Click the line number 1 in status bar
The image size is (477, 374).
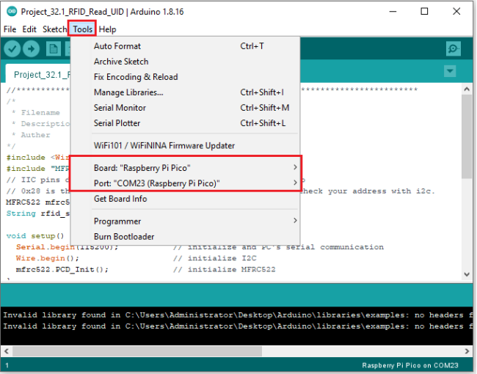point(7,365)
